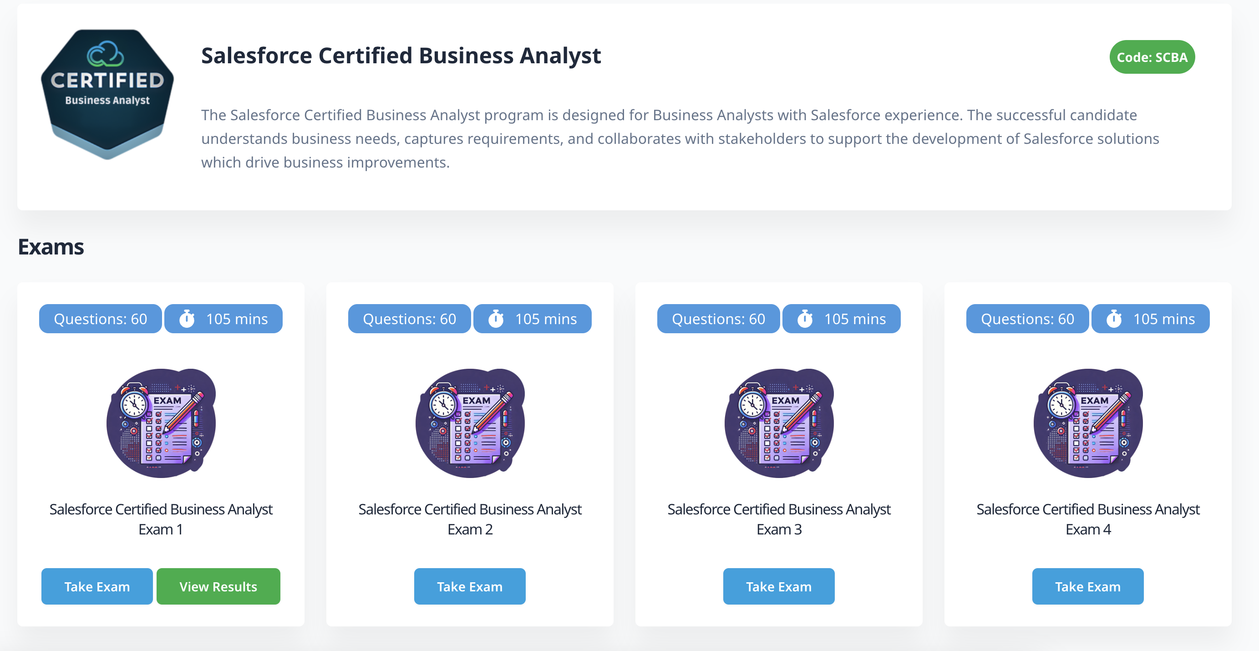This screenshot has width=1259, height=651.
Task: Open the Salesforce Certified Business Analyst Exam 2 title
Action: click(x=470, y=519)
